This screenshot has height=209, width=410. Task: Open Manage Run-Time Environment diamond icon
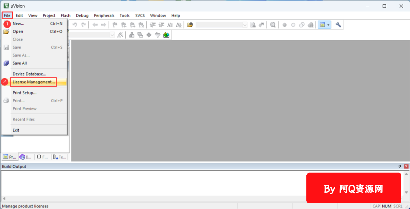149,35
